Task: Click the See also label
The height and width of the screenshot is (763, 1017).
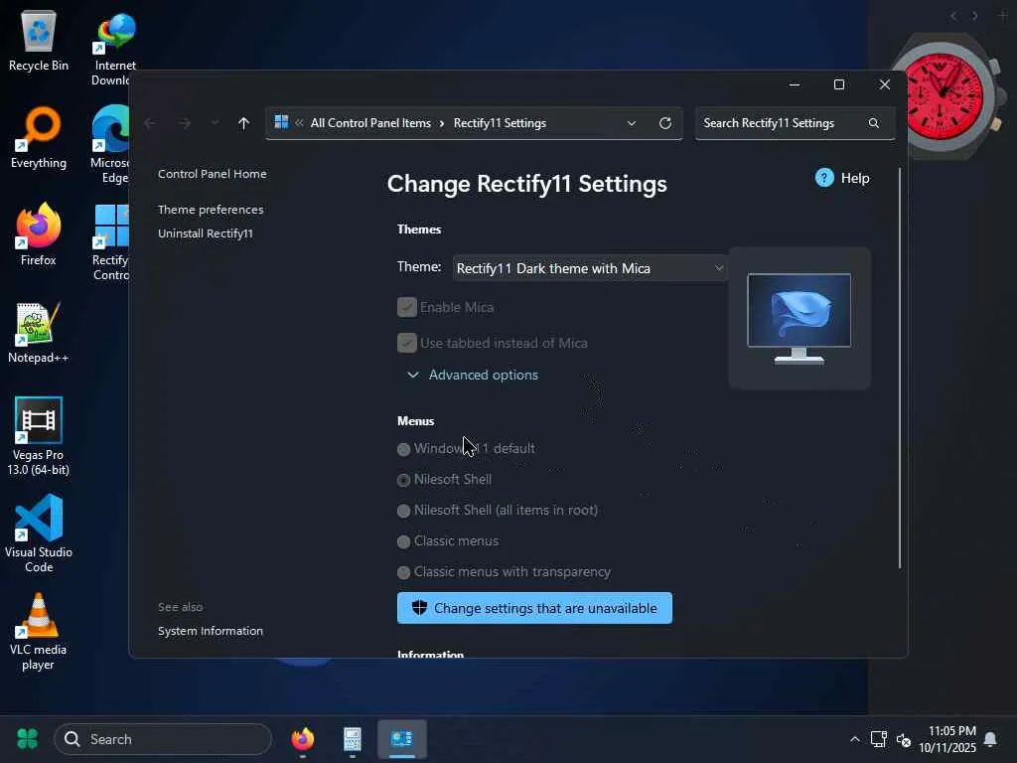Action: coord(181,607)
